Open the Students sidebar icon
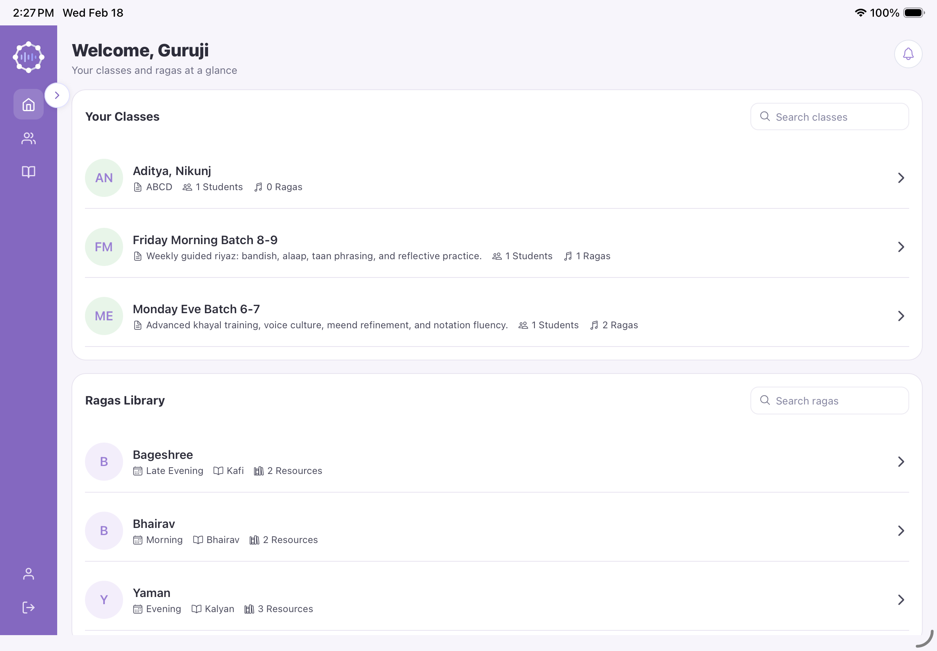The height and width of the screenshot is (651, 937). (x=29, y=138)
